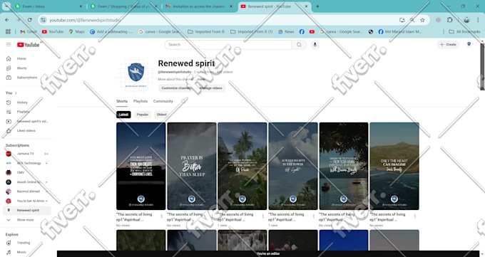Click the Renewed spirit channel avatar
Viewport: 485px width, 257px height.
(136, 75)
